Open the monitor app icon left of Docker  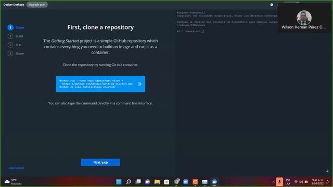point(204,182)
